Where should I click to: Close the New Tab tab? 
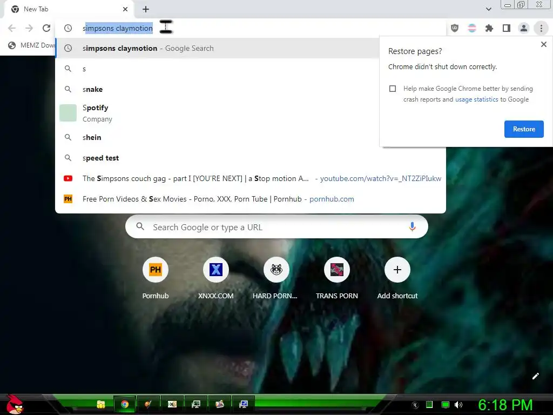coord(125,9)
